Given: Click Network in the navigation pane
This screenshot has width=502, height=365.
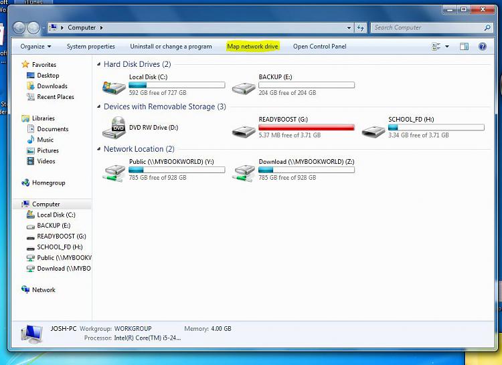Looking at the screenshot, I should coord(44,290).
